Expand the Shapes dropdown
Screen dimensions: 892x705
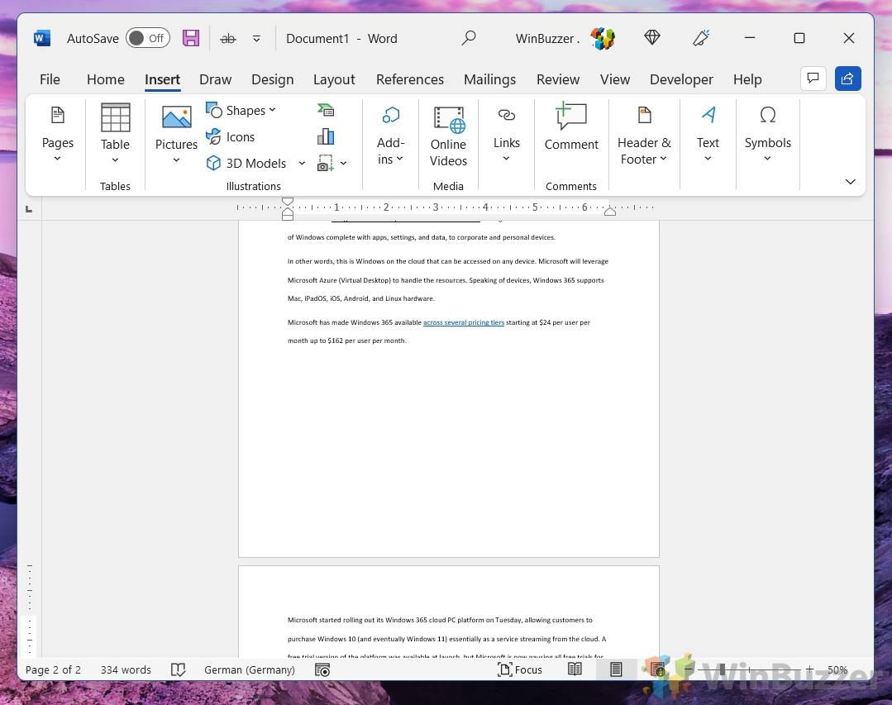241,111
